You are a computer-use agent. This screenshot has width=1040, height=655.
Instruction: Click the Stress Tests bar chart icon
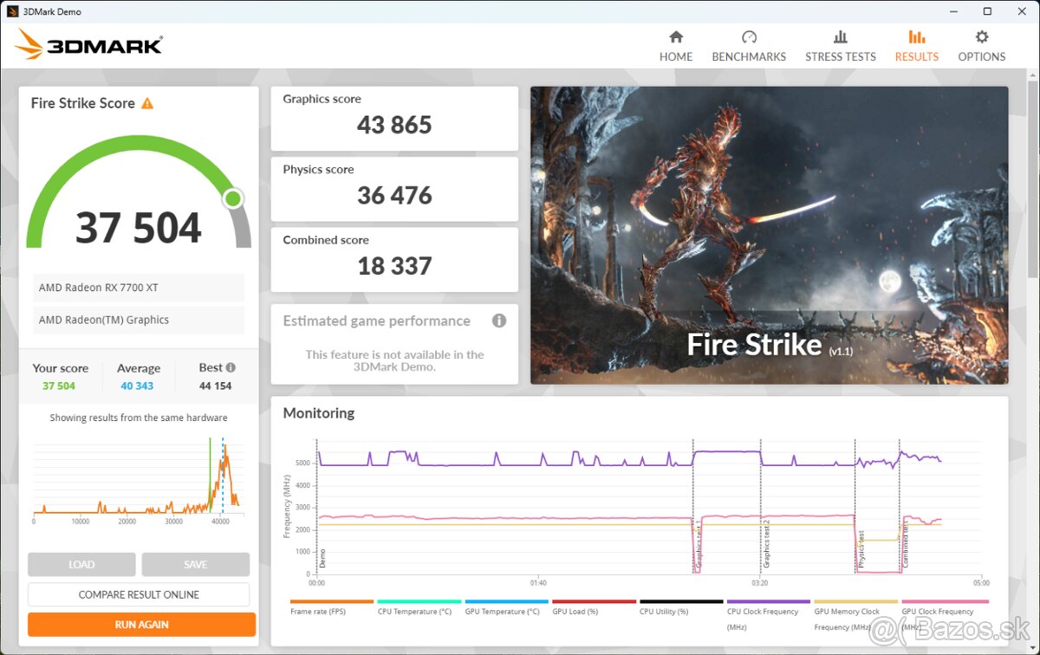tap(840, 37)
